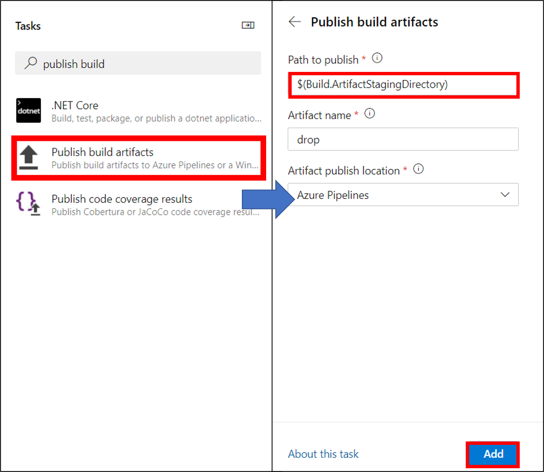Go back using the left arrow icon
The height and width of the screenshot is (472, 544).
pyautogui.click(x=295, y=22)
